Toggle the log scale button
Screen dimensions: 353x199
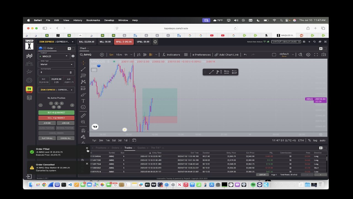coord(315,140)
